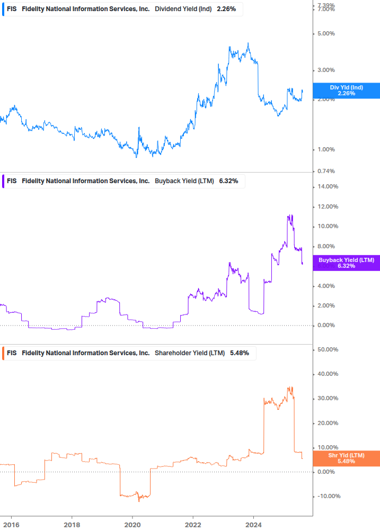
Task: Click the 40.00% tick on the shareholder yield axis
Action: pyautogui.click(x=328, y=374)
